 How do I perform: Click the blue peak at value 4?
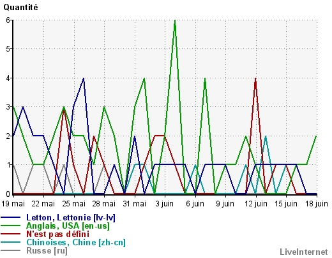(x=84, y=78)
